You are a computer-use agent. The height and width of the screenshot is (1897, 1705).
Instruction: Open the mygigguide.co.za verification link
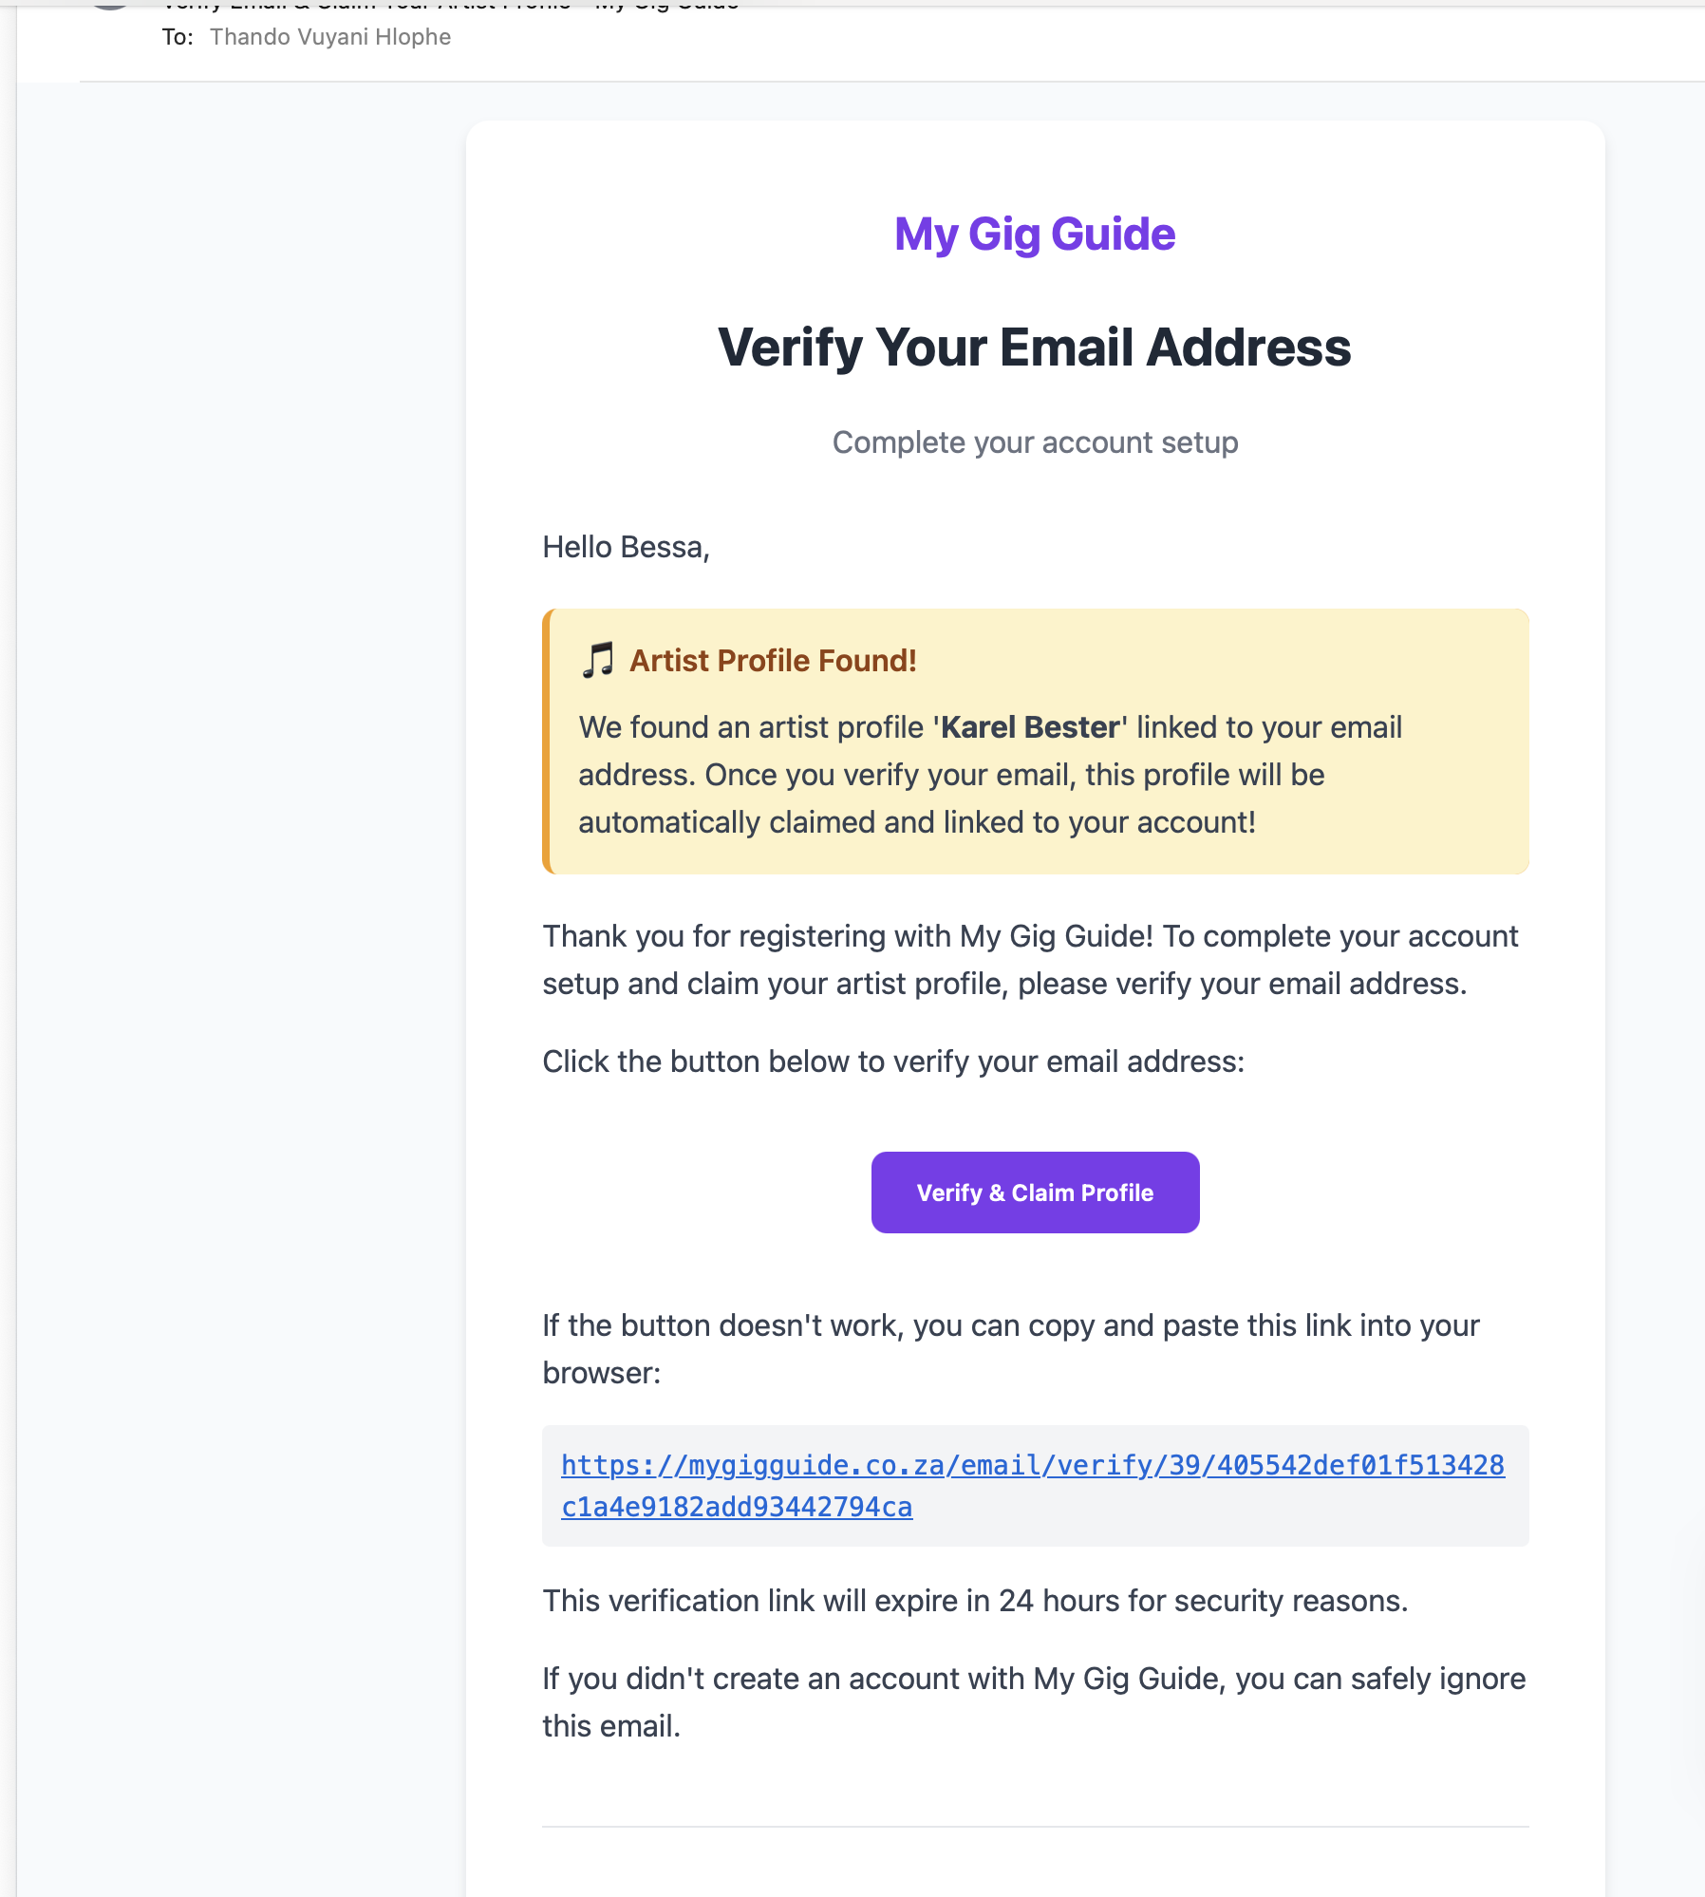tap(1033, 1486)
